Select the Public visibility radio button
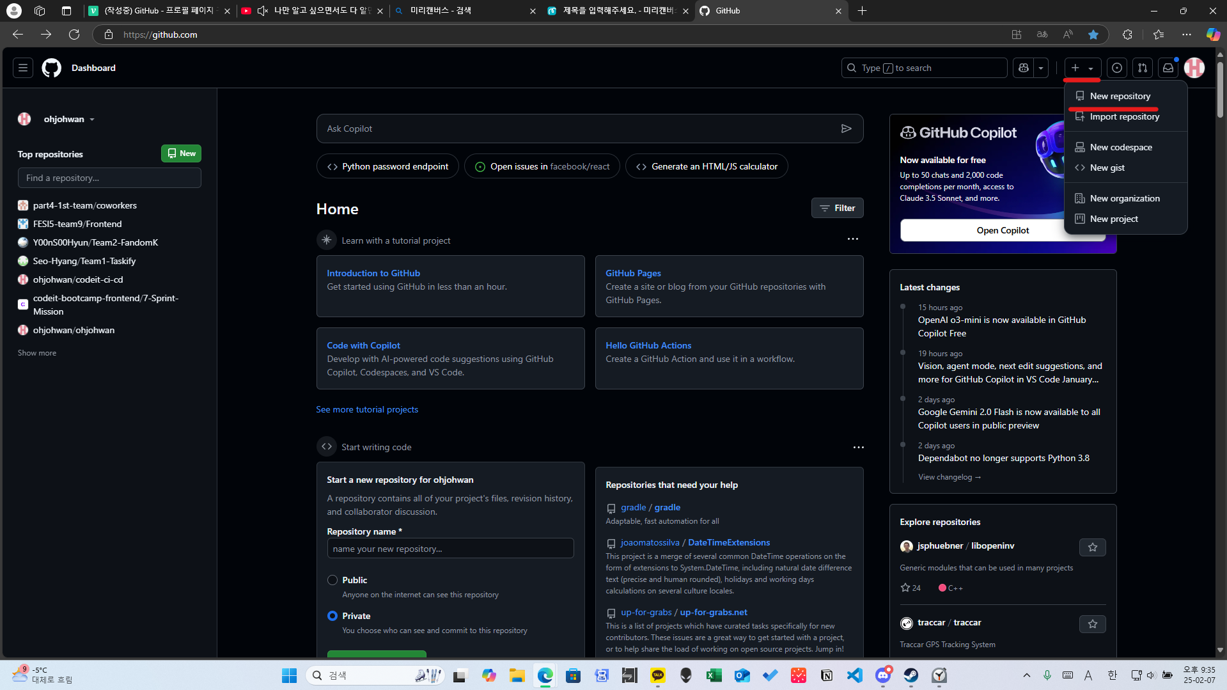The height and width of the screenshot is (690, 1227). (x=332, y=580)
